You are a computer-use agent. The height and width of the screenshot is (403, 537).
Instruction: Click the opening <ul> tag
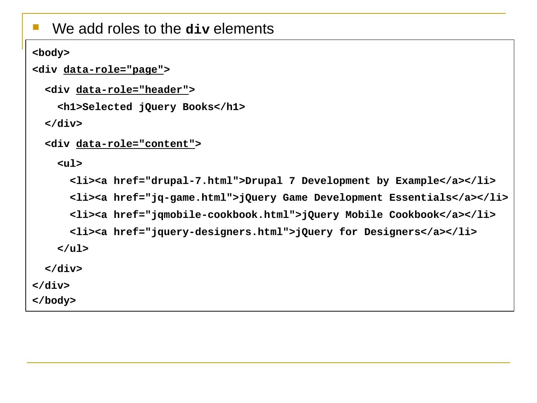pos(70,164)
